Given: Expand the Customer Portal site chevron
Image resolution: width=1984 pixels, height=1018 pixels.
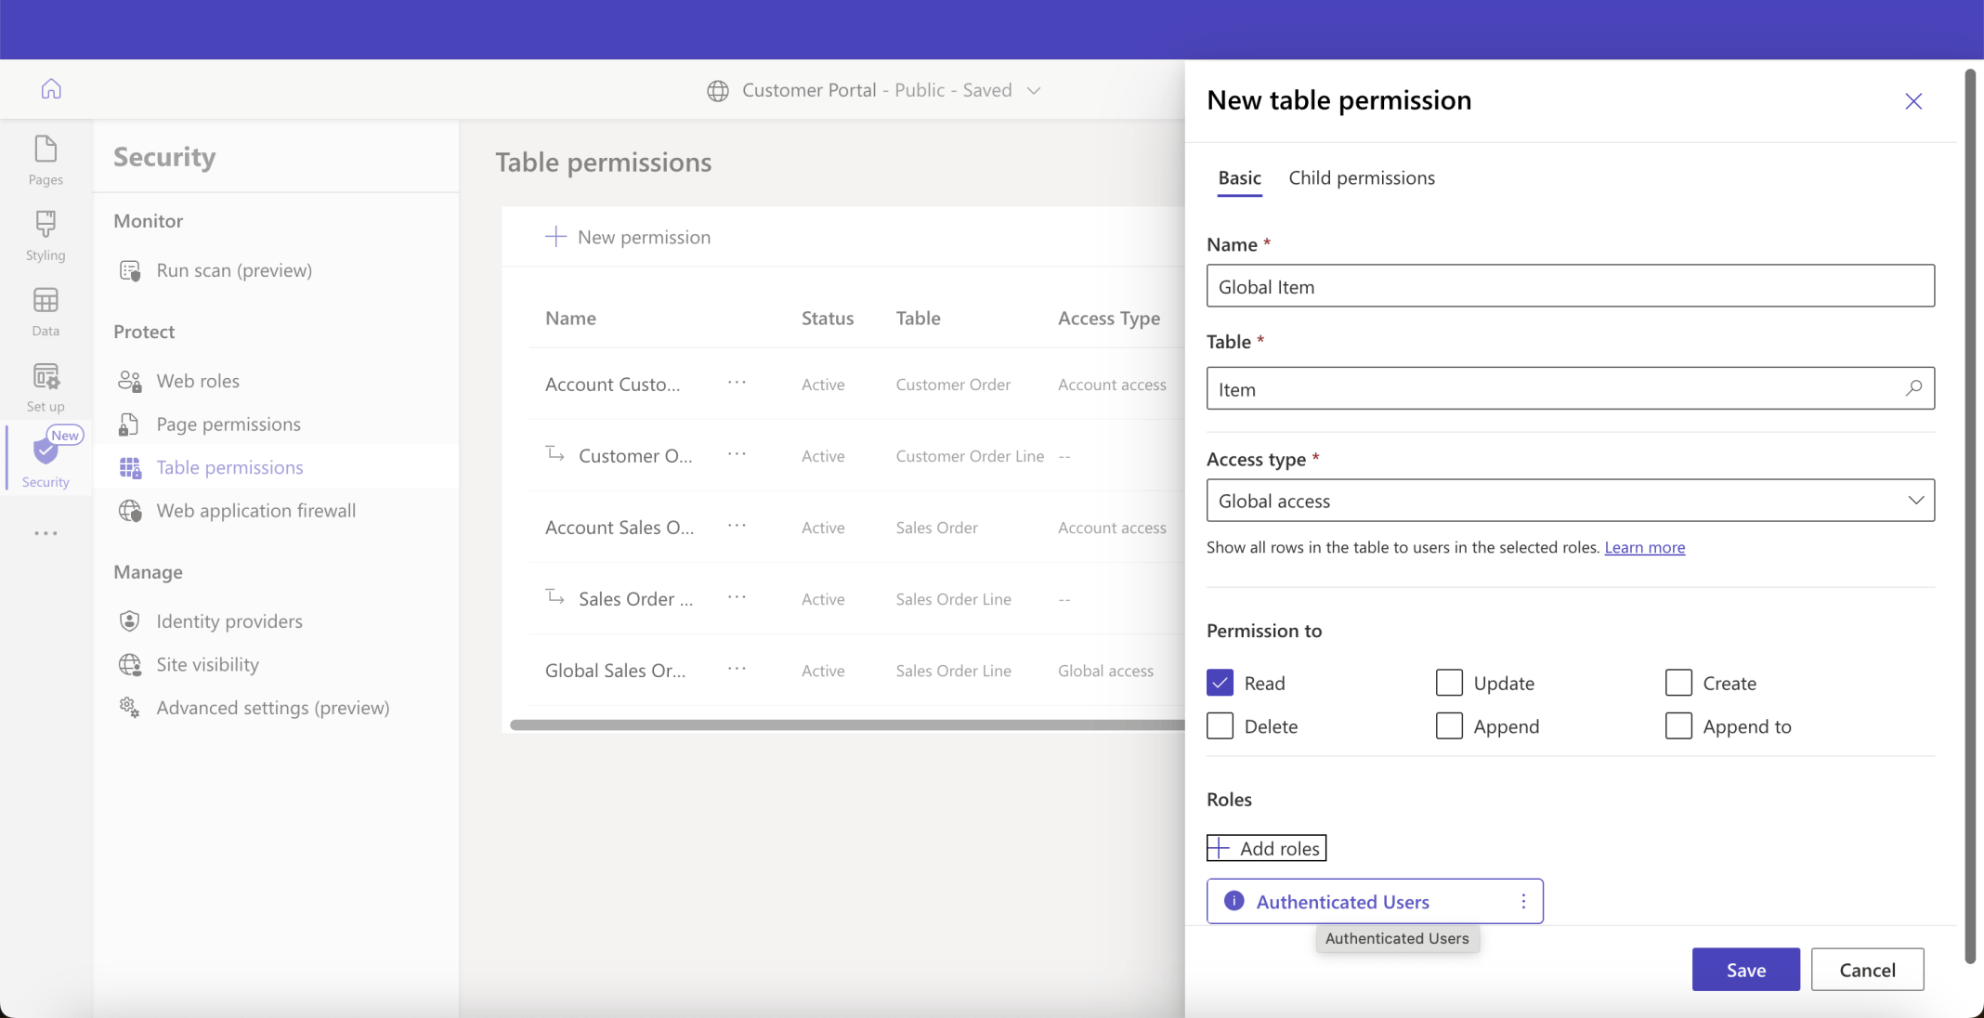Looking at the screenshot, I should click(1034, 90).
